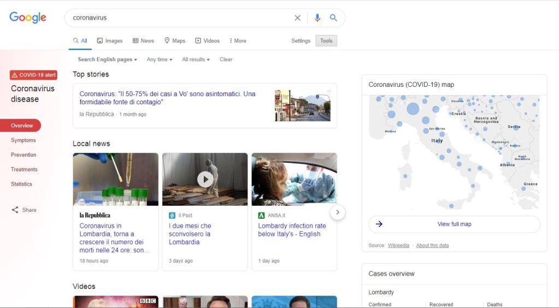Open the la Repubblica Lombardia deaths article
The image size is (559, 308).
(x=114, y=238)
